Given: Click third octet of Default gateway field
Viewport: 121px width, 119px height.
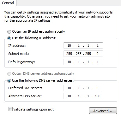Looking at the screenshot, I should [x=88, y=62].
